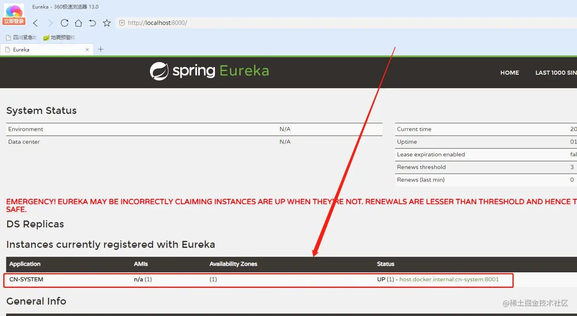Open the 四川紧急地 bookmark
Viewport: 577px width, 316px height.
[x=22, y=38]
